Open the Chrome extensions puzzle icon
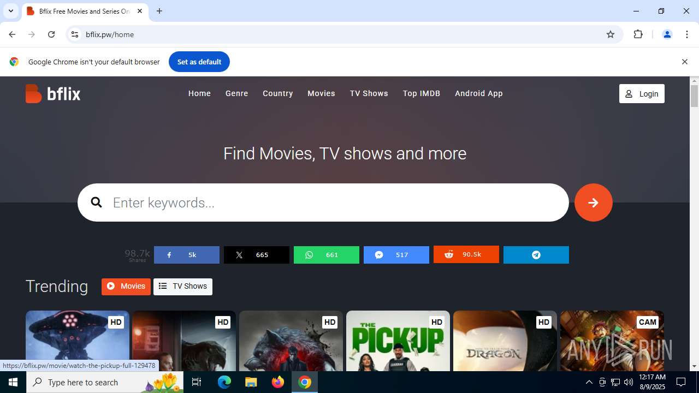Viewport: 699px width, 393px height. pyautogui.click(x=638, y=34)
